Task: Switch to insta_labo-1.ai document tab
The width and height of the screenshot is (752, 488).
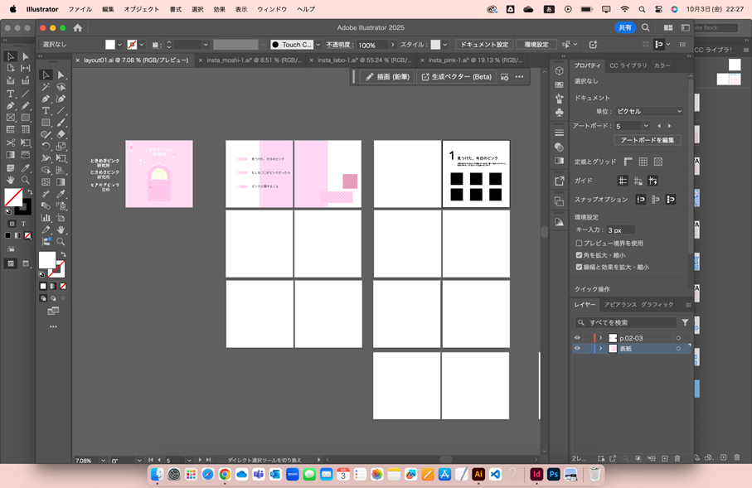Action: [x=364, y=60]
